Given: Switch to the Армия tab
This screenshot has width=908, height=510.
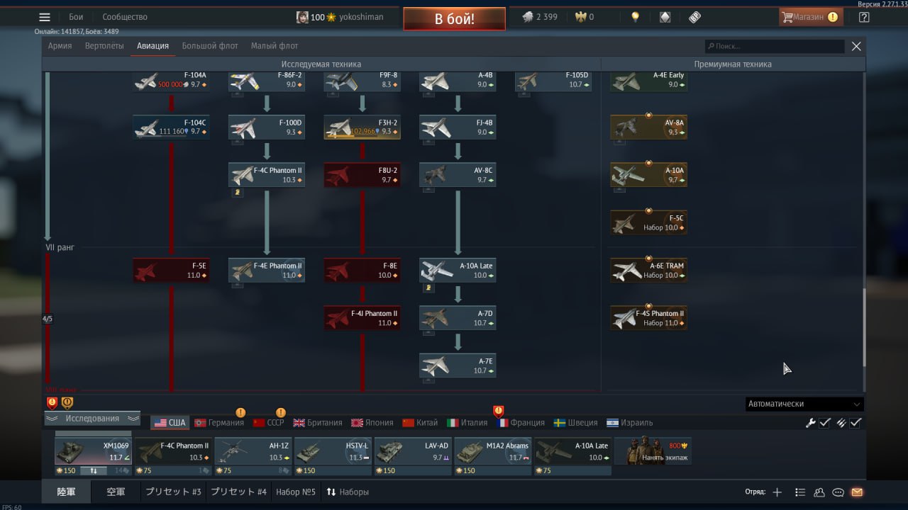Looking at the screenshot, I should pos(60,46).
